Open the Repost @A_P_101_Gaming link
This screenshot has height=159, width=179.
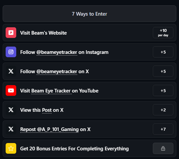(x=49, y=129)
